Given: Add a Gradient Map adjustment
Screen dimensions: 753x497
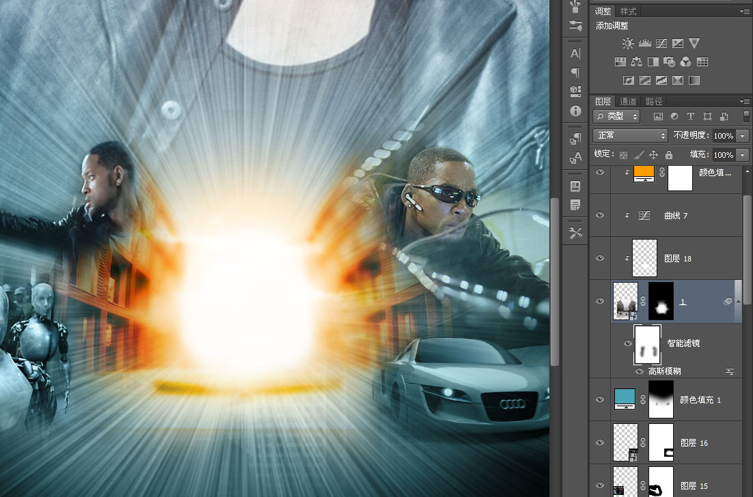Looking at the screenshot, I should tap(694, 81).
